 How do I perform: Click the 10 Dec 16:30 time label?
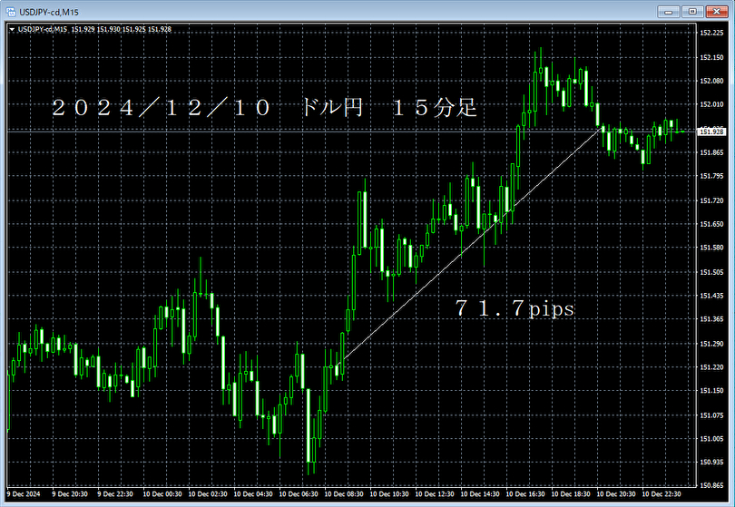click(x=525, y=494)
